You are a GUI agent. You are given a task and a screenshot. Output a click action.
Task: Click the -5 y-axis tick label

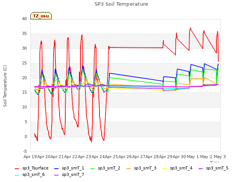pos(25,151)
